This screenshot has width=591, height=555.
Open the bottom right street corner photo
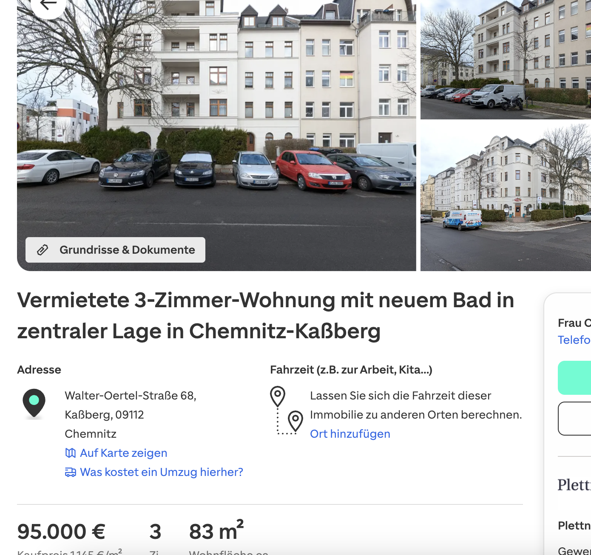coord(506,197)
